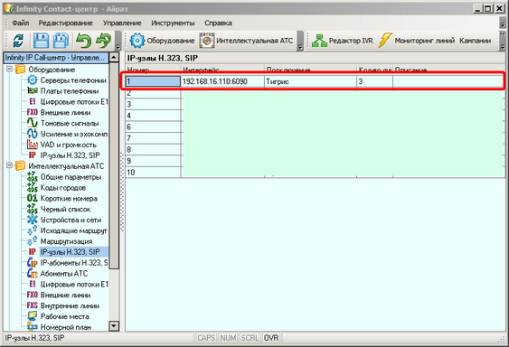Click the refresh toolbar icon
Screen dimensions: 509x347
18,41
